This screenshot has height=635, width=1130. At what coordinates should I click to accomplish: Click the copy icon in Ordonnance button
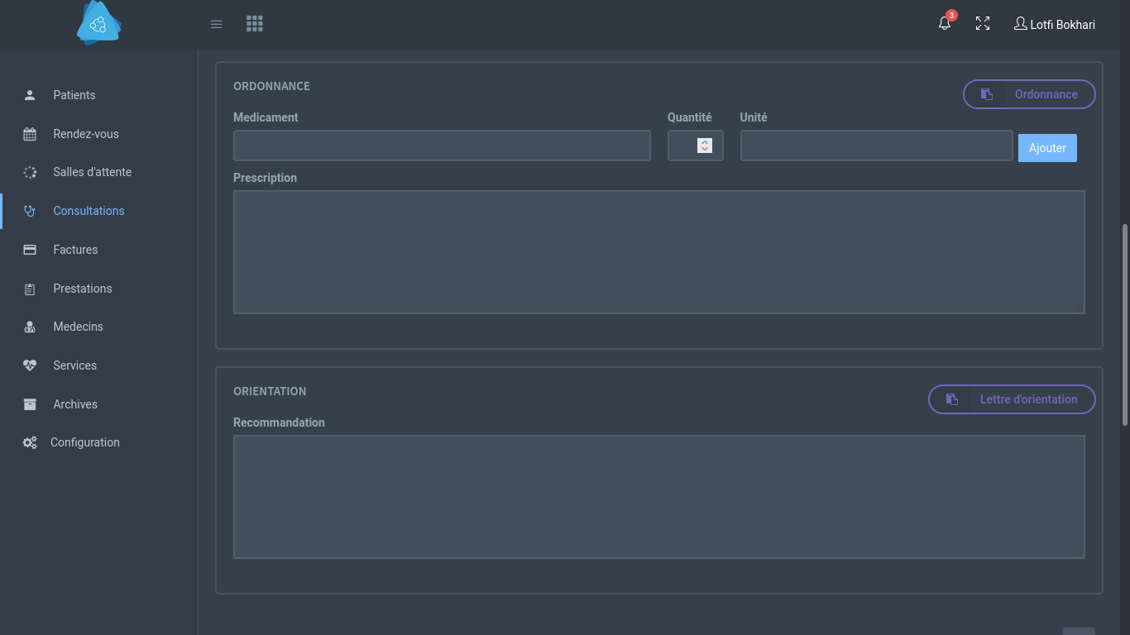coord(987,94)
